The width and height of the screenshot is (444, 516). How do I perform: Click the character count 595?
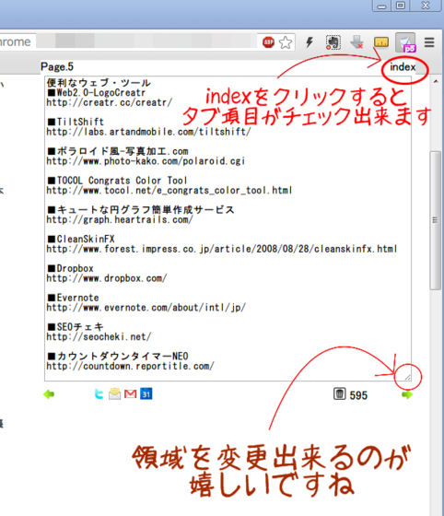358,395
